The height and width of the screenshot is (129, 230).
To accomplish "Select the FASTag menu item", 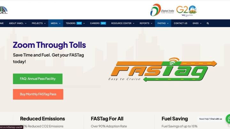I will coord(163,23).
